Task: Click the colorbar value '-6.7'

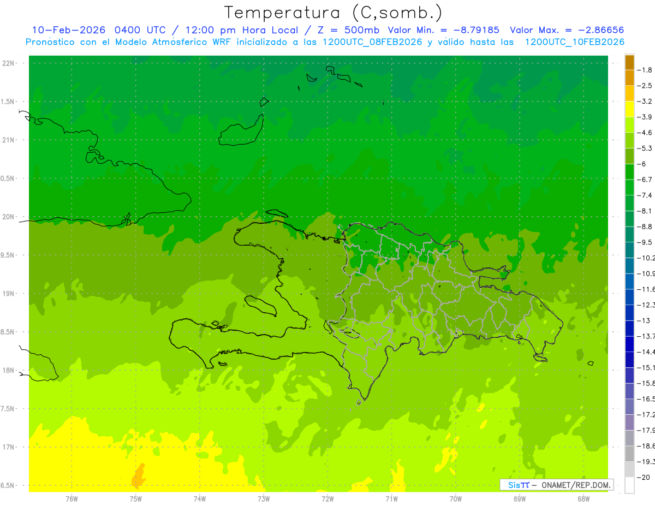Action: (x=646, y=180)
